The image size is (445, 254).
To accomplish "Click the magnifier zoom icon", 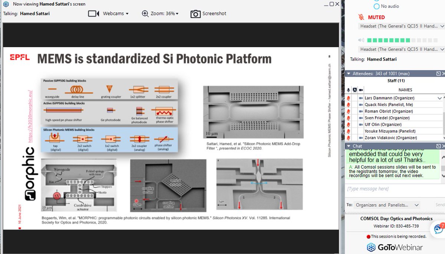I will click(x=145, y=13).
